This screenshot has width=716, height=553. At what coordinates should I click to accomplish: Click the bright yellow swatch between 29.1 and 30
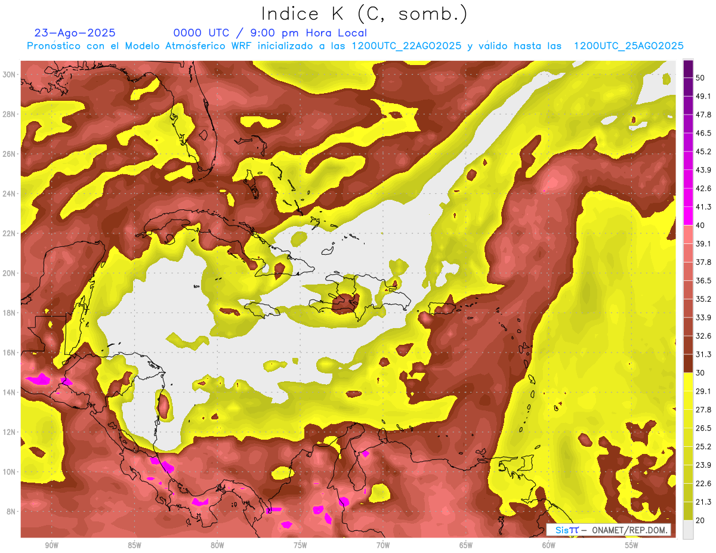(x=688, y=382)
